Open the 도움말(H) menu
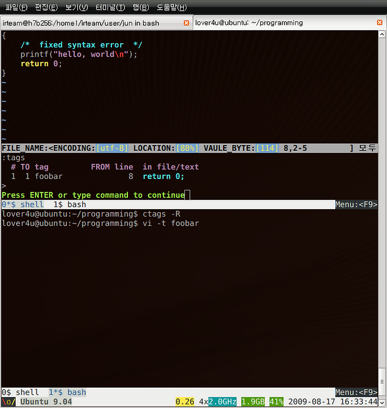The height and width of the screenshot is (408, 387). 171,8
